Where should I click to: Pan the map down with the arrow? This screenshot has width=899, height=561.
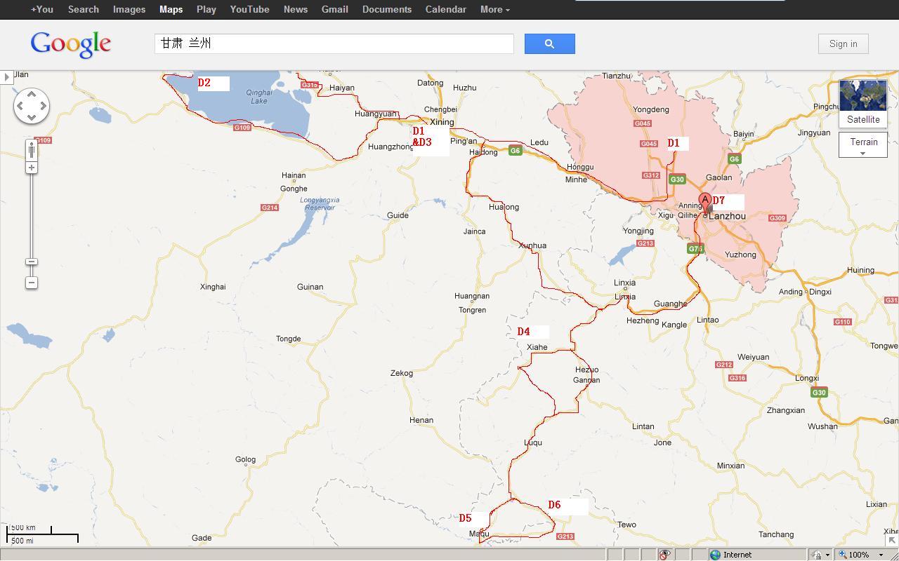(x=32, y=117)
